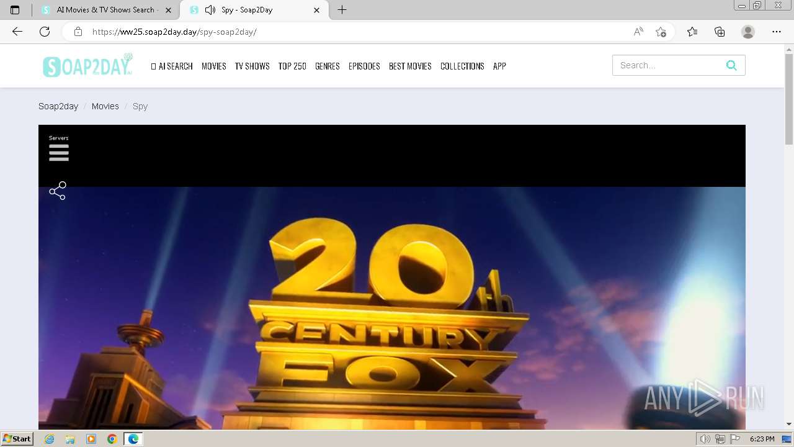Click the taskbar clock 6:23 PM
This screenshot has width=794, height=447.
click(762, 439)
